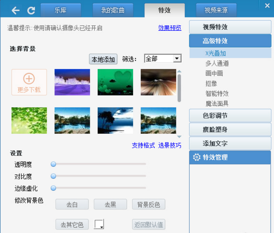The height and width of the screenshot is (233, 274).
Task: Expand the 瘦脸塑身 section
Action: point(230,129)
